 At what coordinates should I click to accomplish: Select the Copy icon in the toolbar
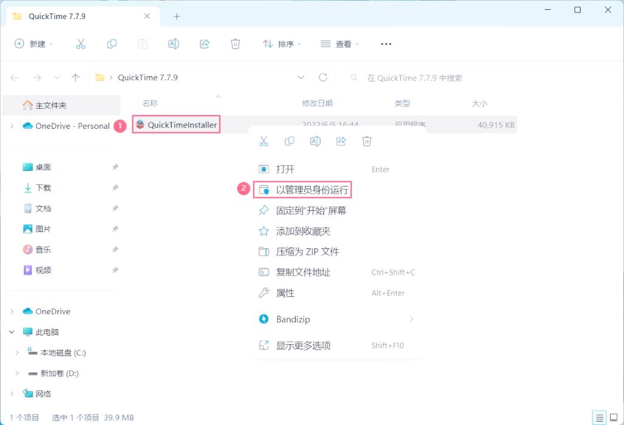pos(112,44)
